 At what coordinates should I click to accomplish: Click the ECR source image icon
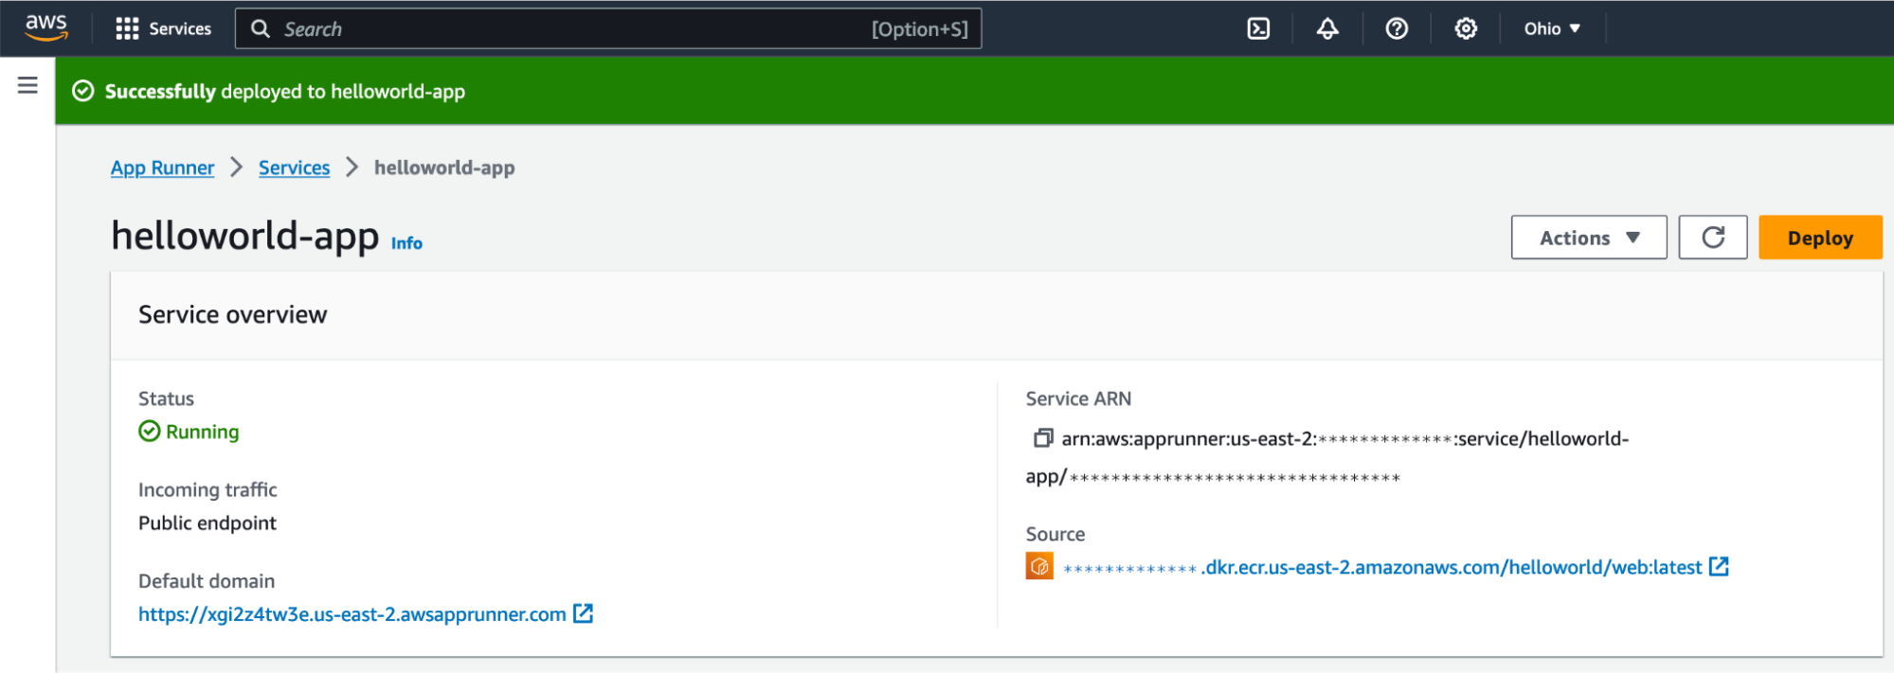click(1039, 566)
